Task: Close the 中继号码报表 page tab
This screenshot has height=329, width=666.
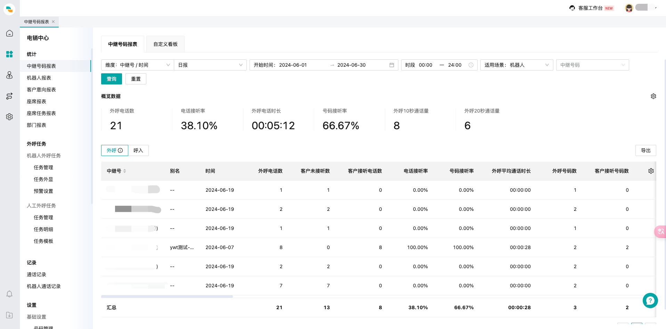Action: pos(53,22)
